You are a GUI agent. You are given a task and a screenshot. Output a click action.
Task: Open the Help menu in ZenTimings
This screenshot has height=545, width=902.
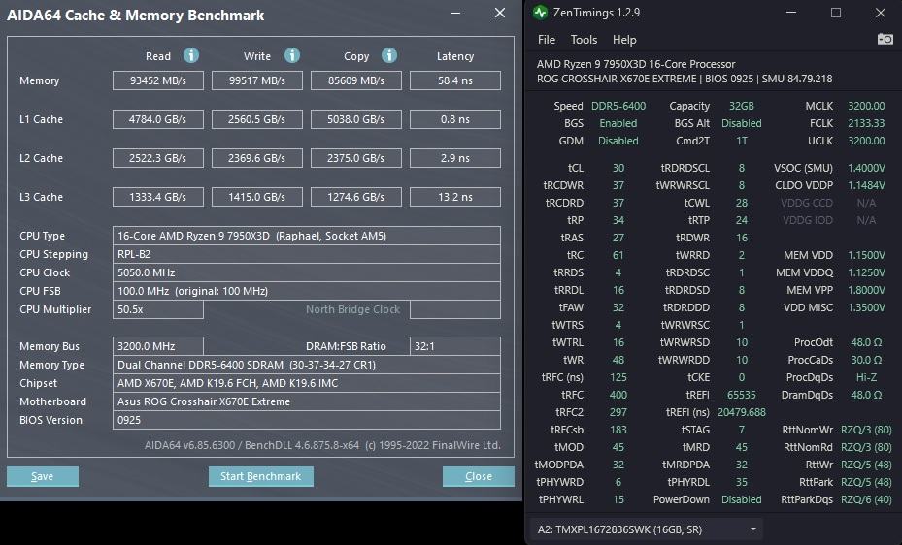pyautogui.click(x=624, y=40)
